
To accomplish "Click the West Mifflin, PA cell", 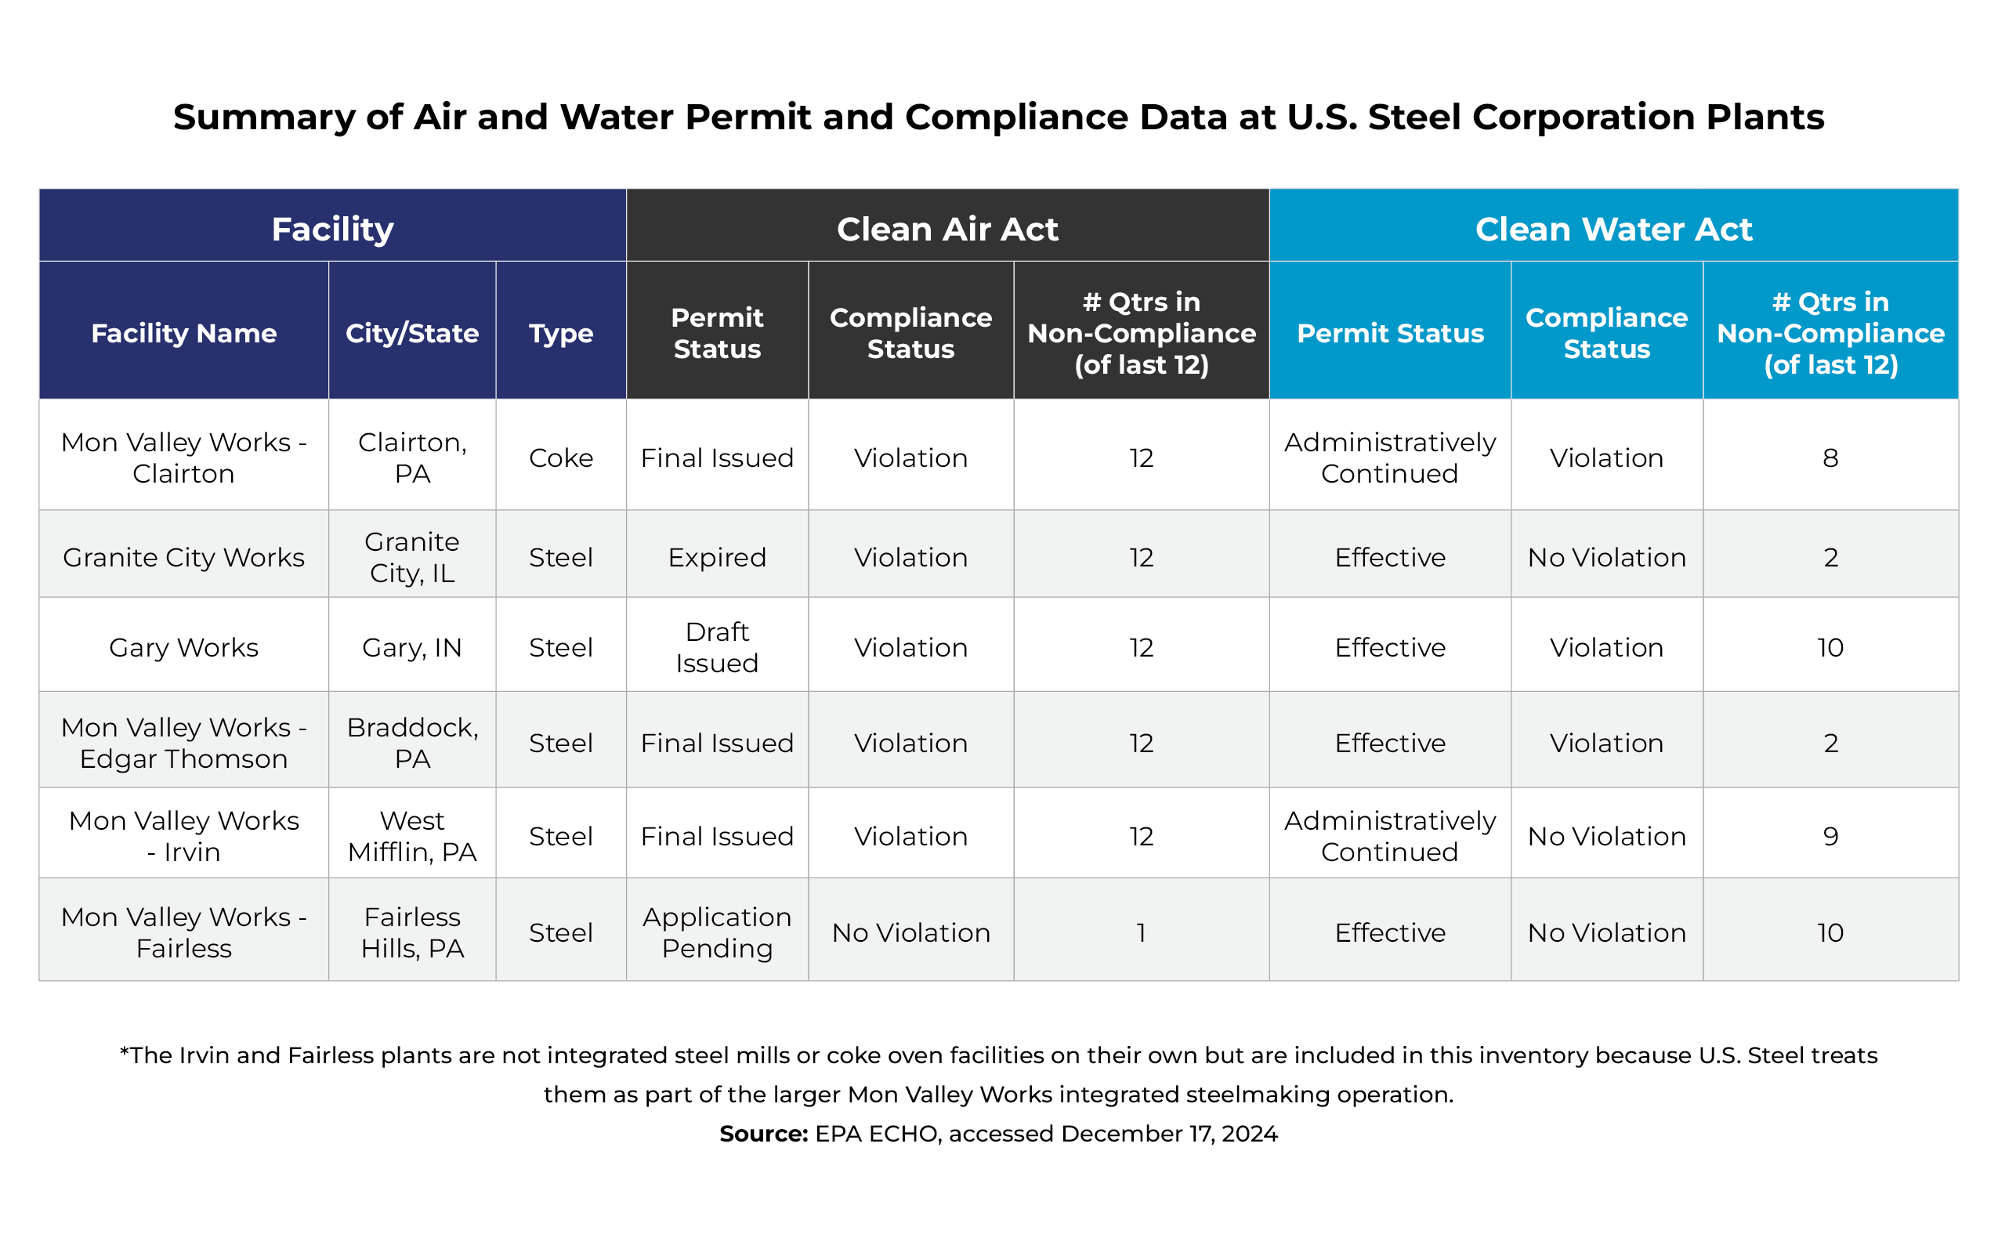I will pyautogui.click(x=412, y=836).
